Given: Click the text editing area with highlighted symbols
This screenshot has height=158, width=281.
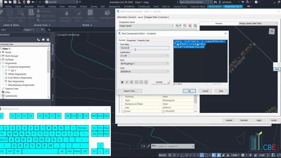Looking at the screenshot, I should coord(200,61).
